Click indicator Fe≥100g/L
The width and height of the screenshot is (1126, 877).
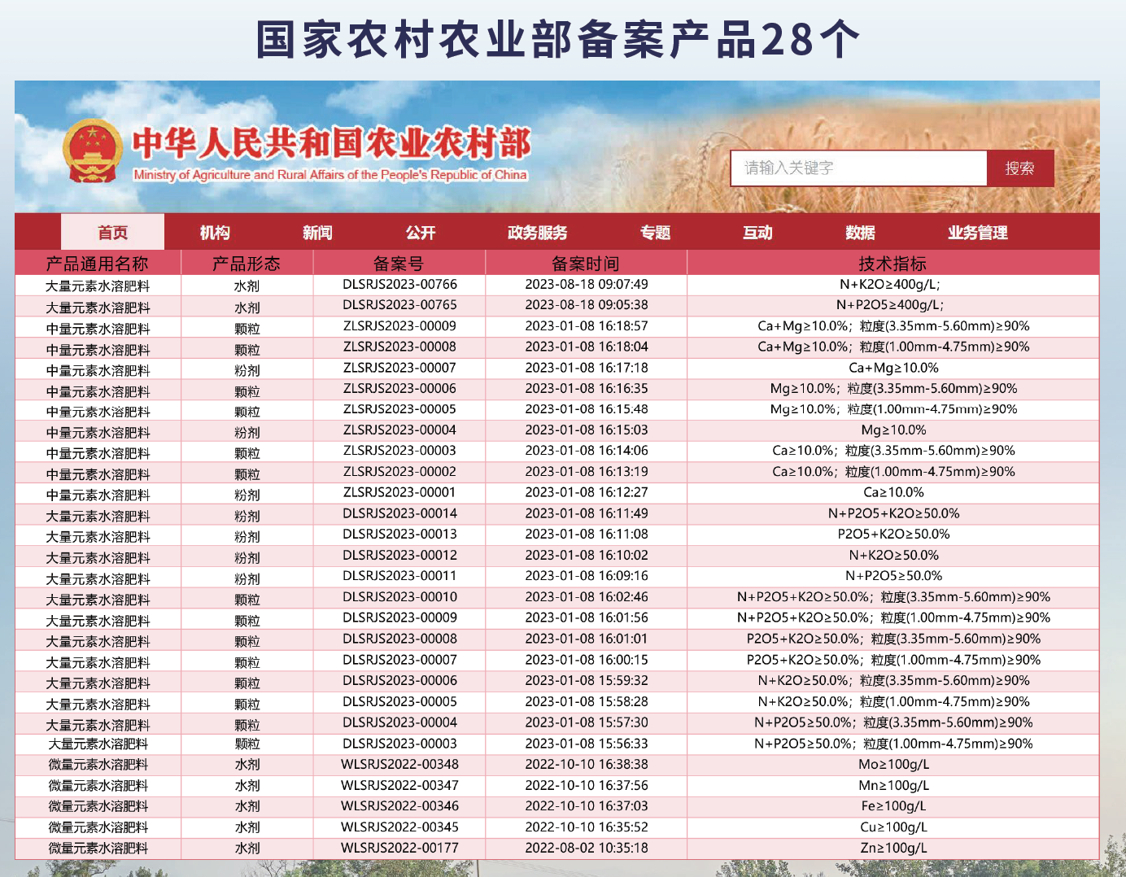coord(893,805)
